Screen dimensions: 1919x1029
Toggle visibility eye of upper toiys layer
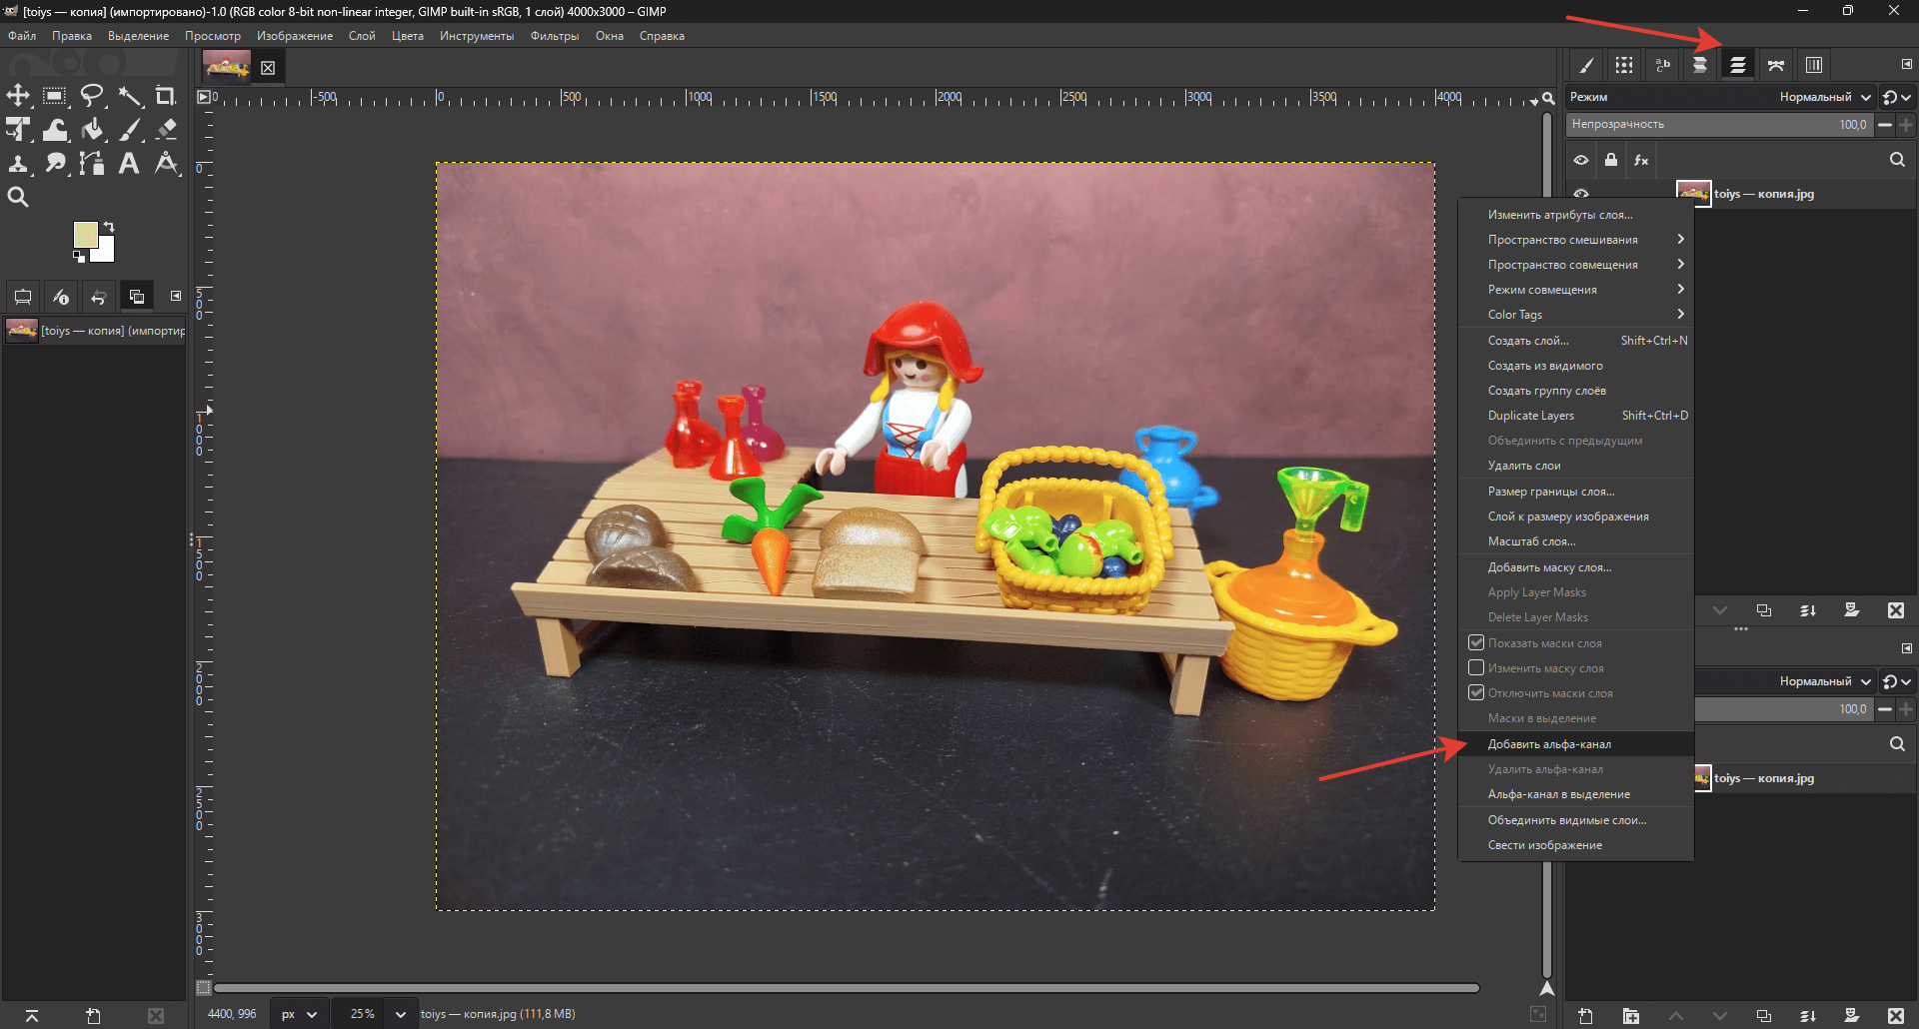[1581, 194]
